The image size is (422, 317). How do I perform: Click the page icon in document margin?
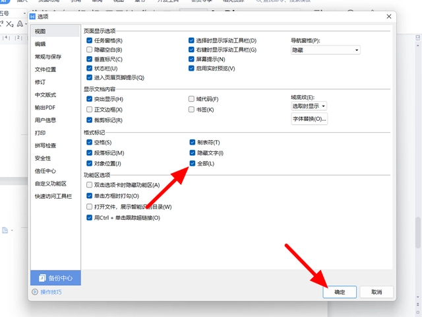pos(5,230)
